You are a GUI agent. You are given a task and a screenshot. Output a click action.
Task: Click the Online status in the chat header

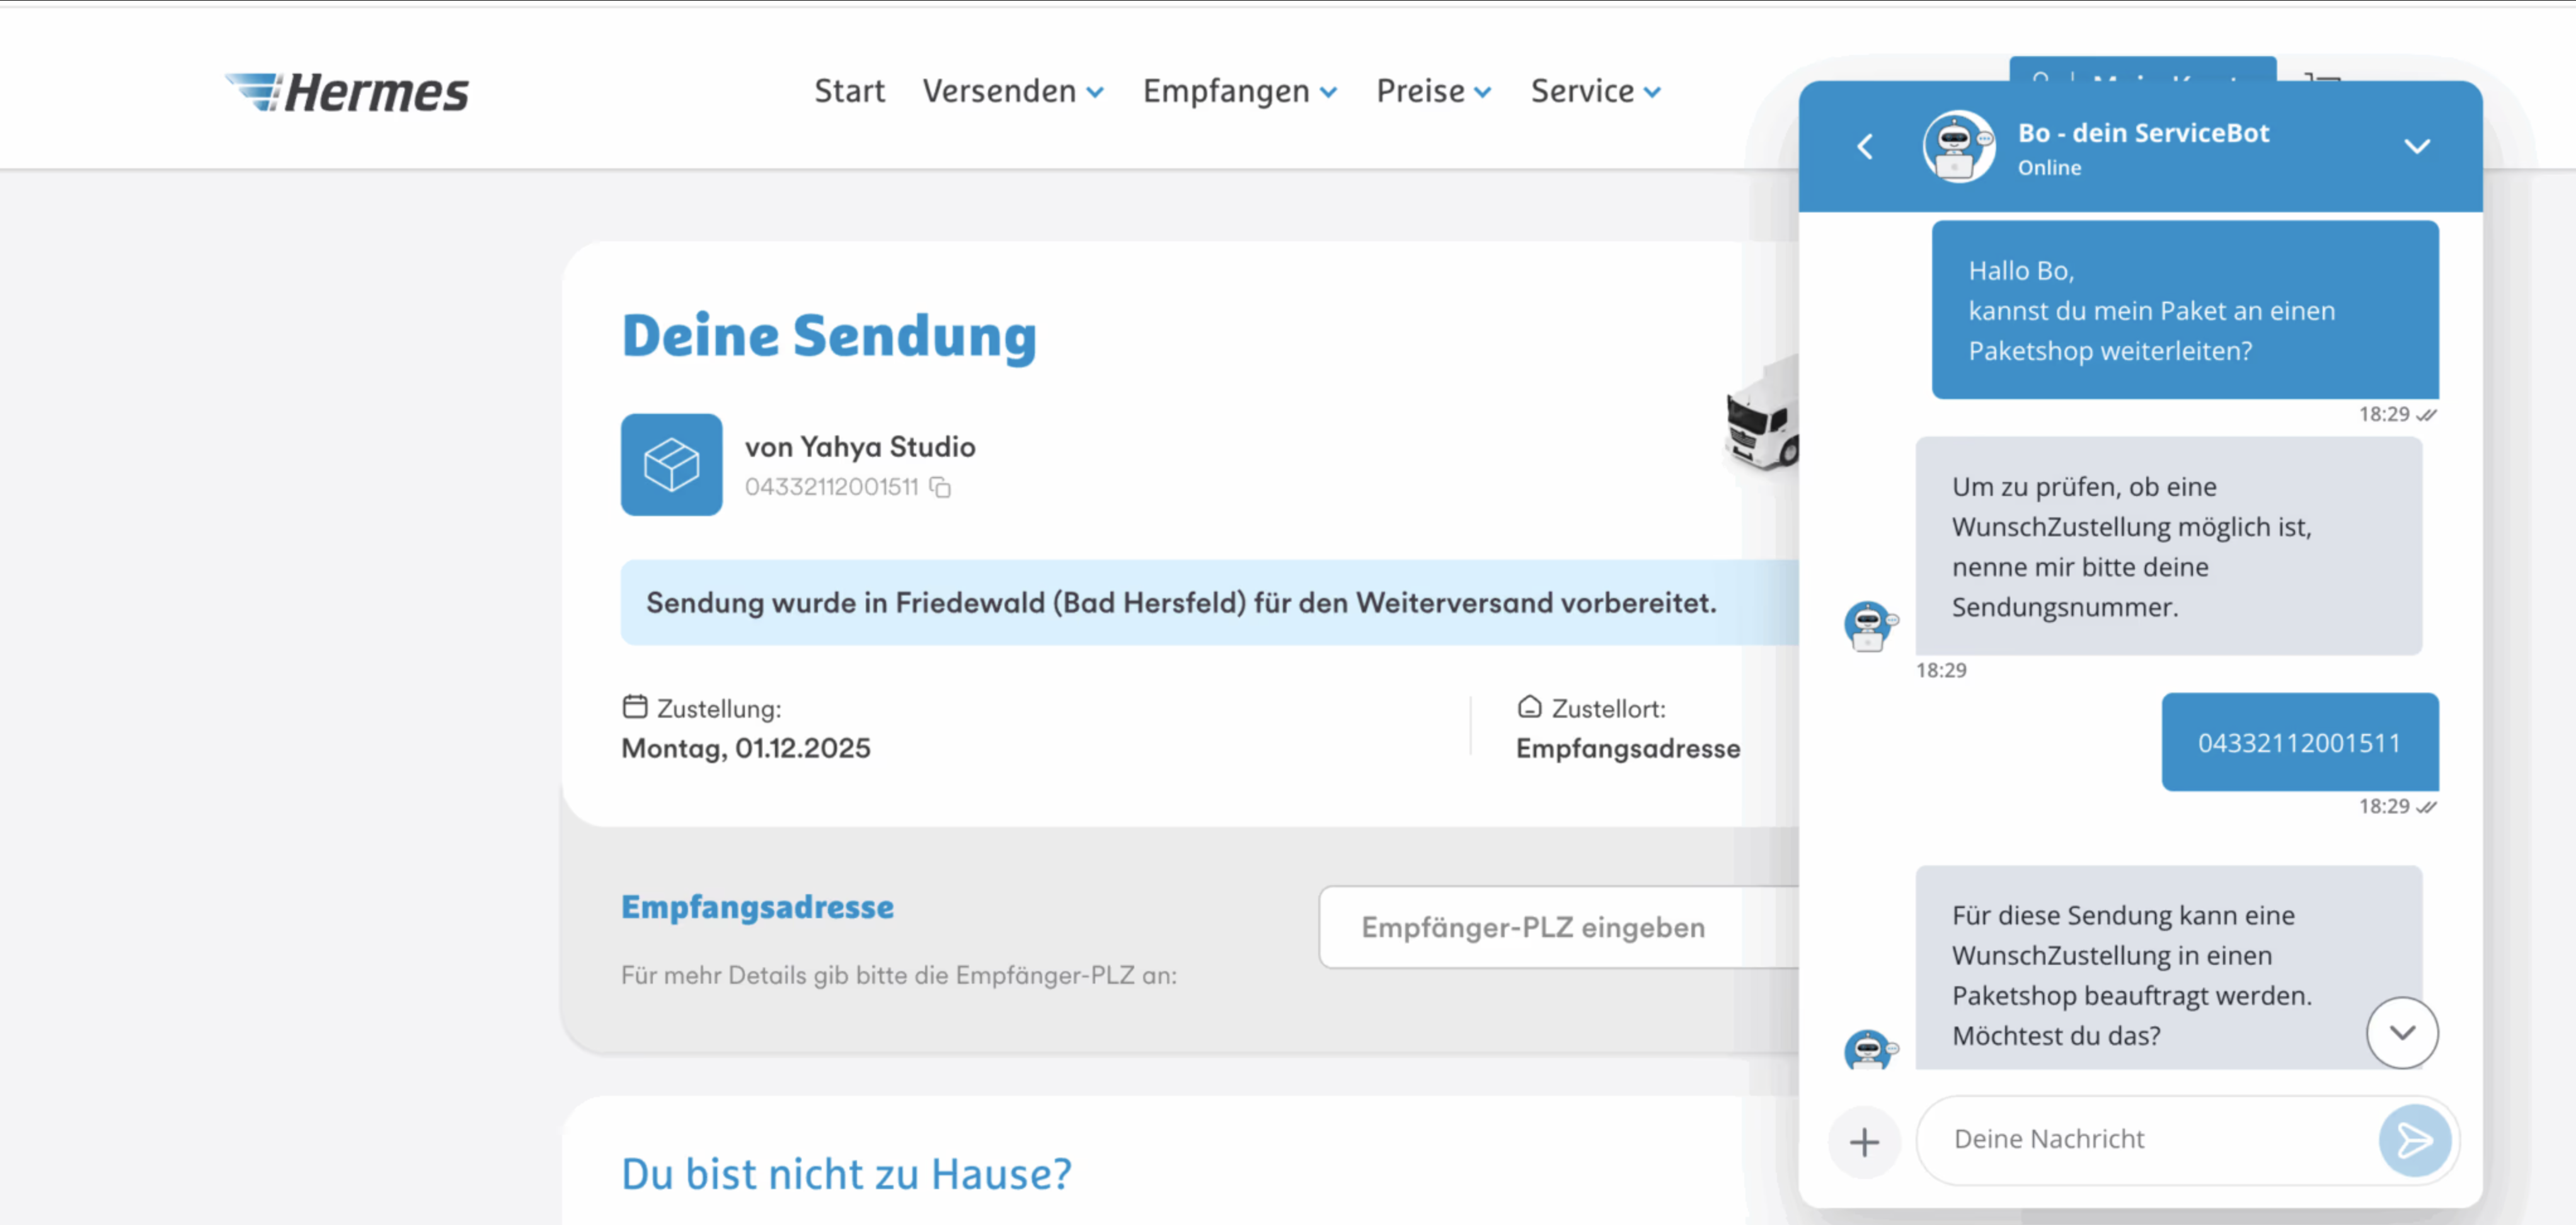pos(2049,167)
